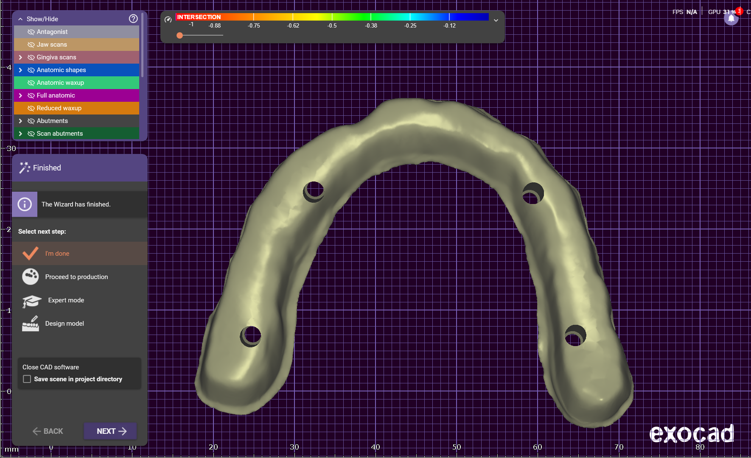Image resolution: width=751 pixels, height=458 pixels.
Task: Click the speedometer icon beside the intersection scale
Action: 168,20
